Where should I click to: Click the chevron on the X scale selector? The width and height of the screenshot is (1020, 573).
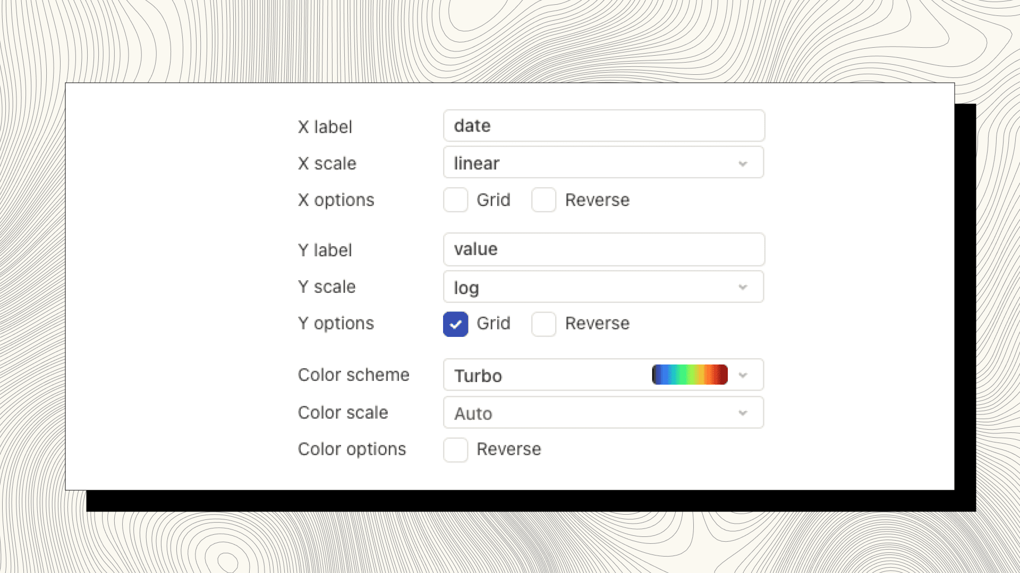(x=743, y=163)
